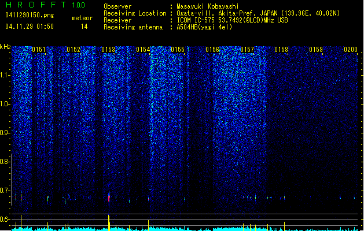
Task: Click the 0155 time marker
Action: tap(178, 50)
